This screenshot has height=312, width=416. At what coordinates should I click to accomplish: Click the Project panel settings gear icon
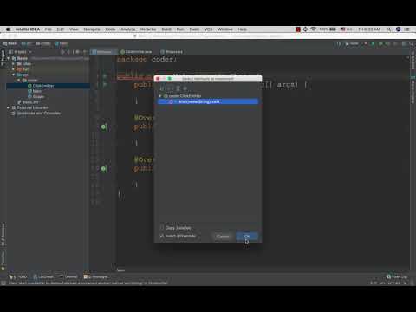tap(78, 52)
